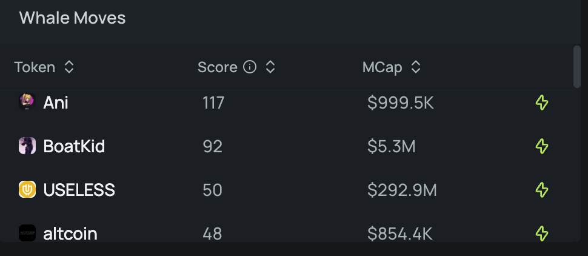Click the lightning bolt icon for BoatKid
588x256 pixels.
[x=542, y=146]
